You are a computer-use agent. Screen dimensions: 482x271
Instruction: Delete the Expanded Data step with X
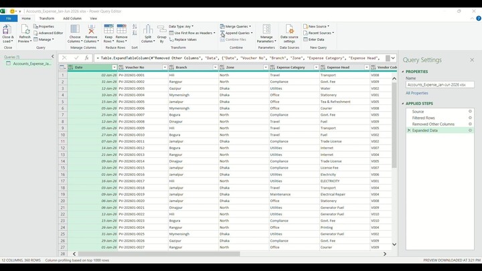click(409, 130)
